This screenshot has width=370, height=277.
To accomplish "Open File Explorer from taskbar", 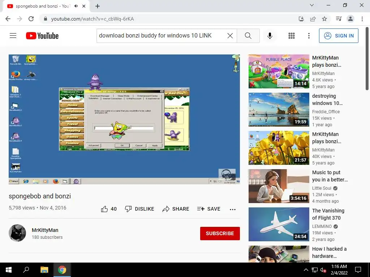I will coord(44,270).
